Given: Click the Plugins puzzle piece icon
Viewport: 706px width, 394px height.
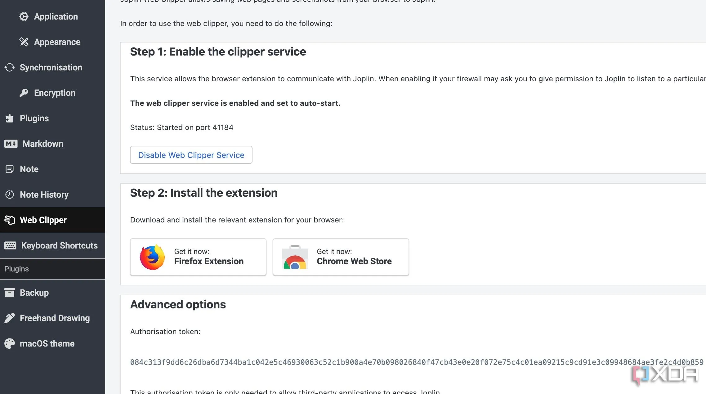Looking at the screenshot, I should pyautogui.click(x=10, y=118).
